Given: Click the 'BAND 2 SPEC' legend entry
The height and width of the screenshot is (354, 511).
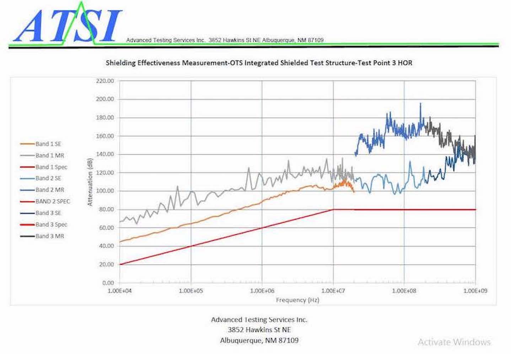Looking at the screenshot, I should click(x=45, y=202).
